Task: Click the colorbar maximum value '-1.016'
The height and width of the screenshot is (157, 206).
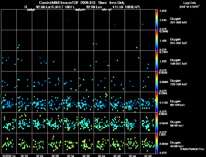Action: [x=163, y=11]
